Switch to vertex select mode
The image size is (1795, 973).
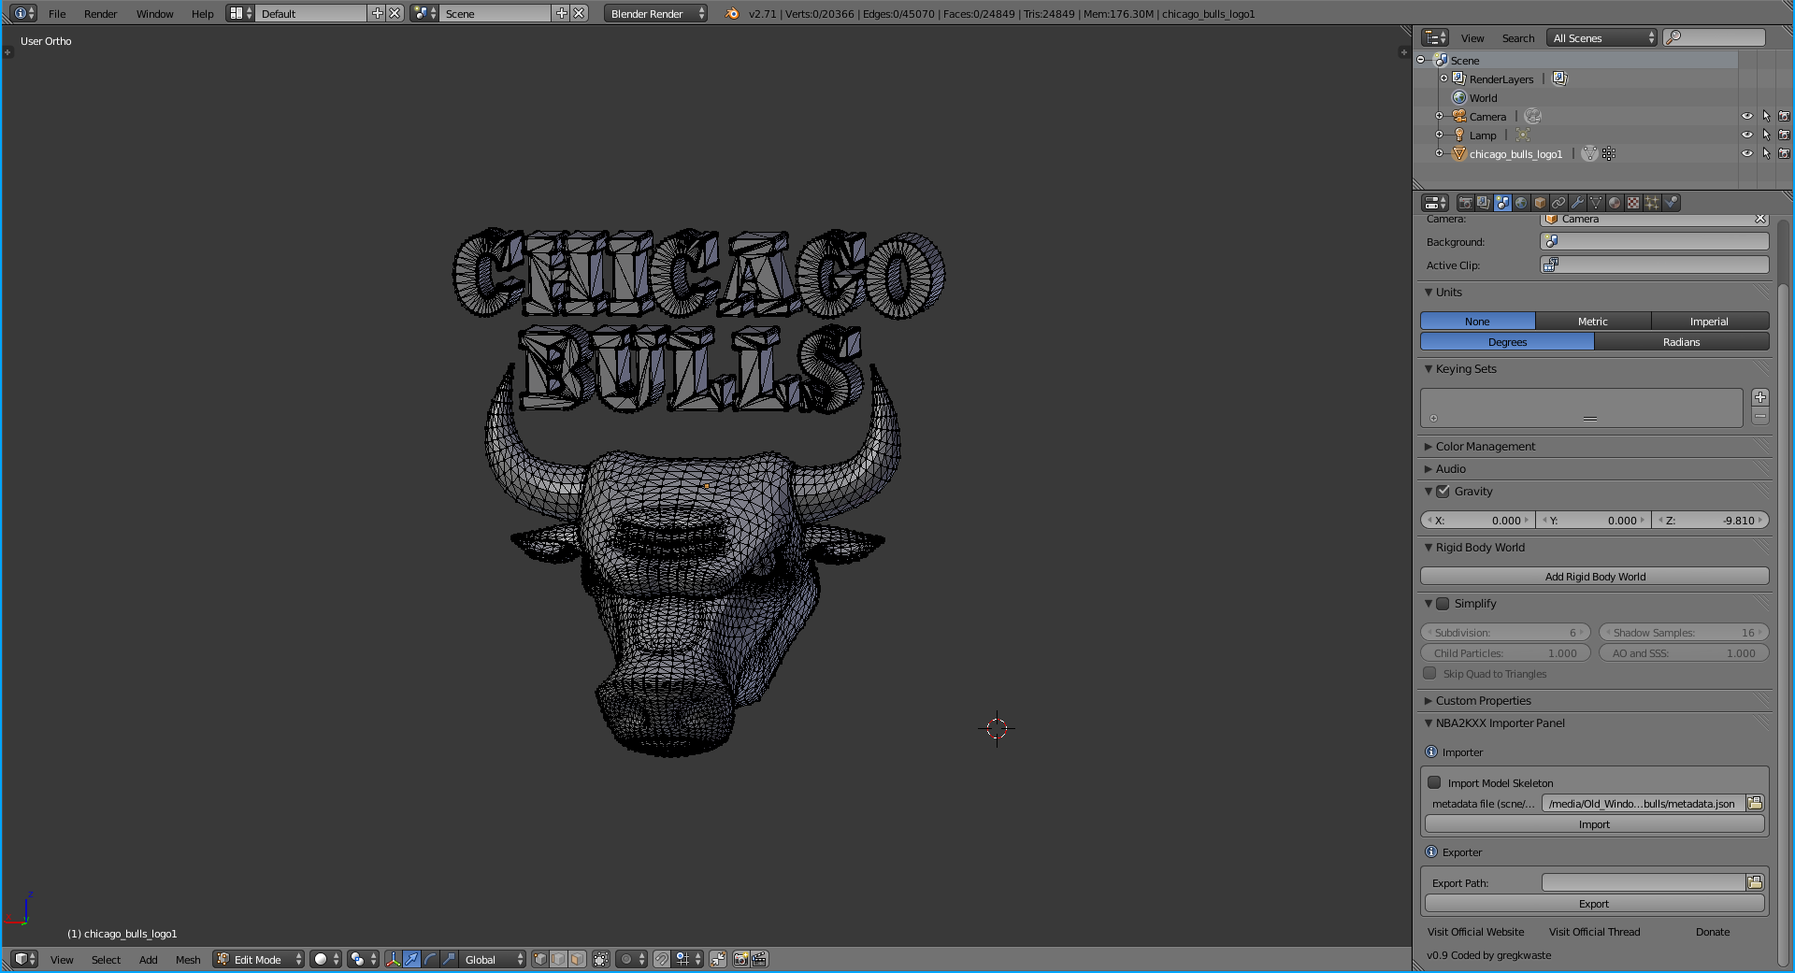point(540,959)
